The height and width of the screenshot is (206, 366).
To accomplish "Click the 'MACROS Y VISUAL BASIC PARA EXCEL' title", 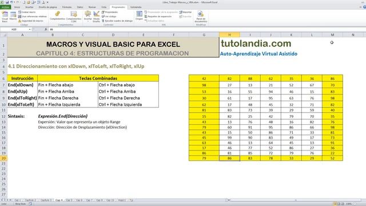I will tap(113, 44).
